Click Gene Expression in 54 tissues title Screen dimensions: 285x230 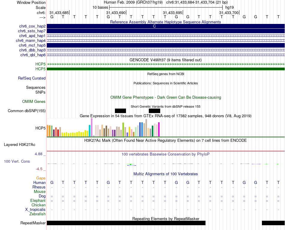pos(166,116)
